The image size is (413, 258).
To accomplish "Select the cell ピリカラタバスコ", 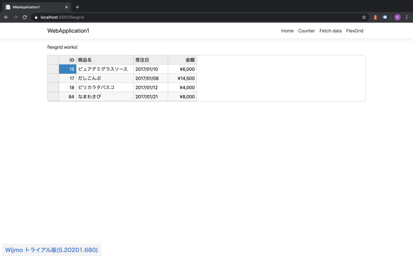I will coord(105,87).
